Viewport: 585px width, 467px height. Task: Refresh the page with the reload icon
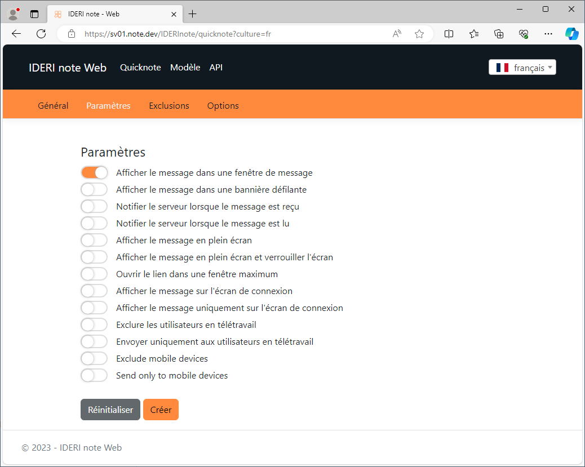point(41,34)
